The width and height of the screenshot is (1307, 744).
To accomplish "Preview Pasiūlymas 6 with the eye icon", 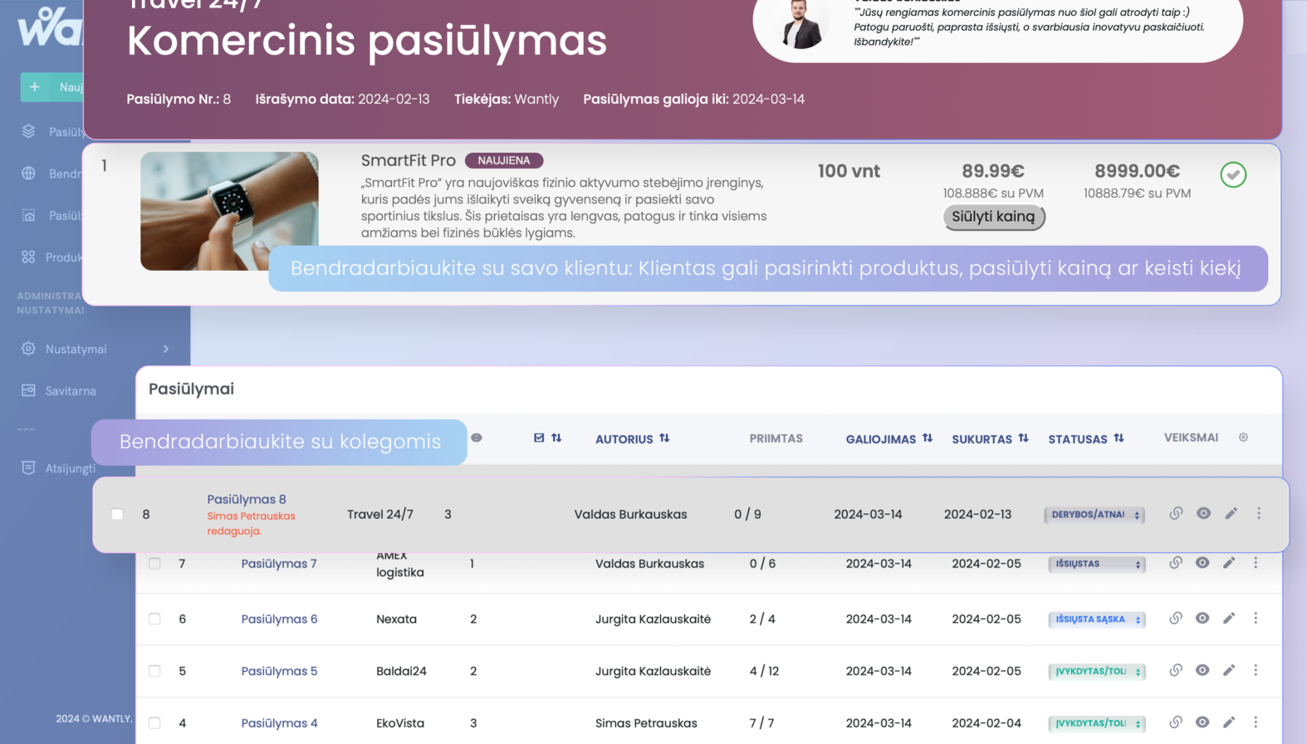I will [1202, 618].
